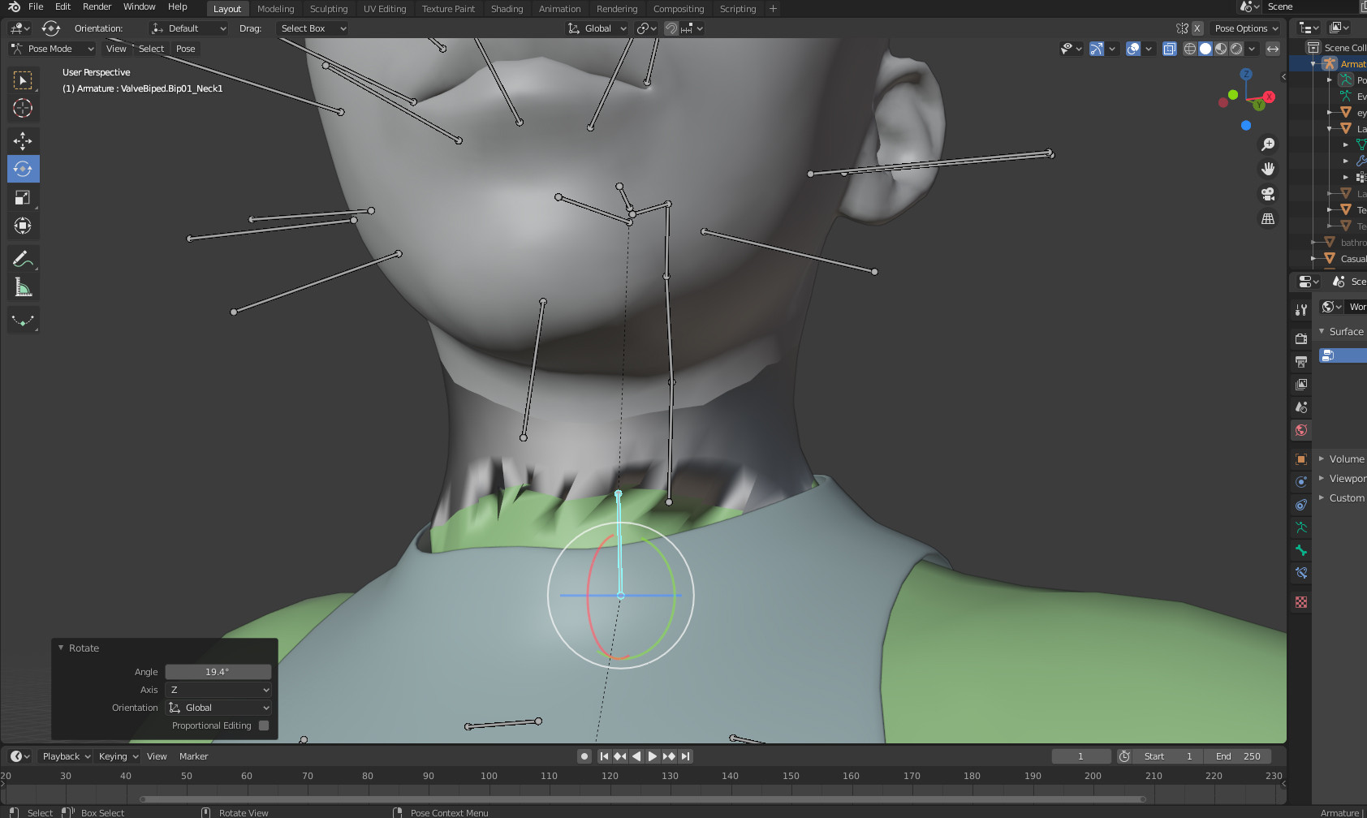Open the Playback dropdown

(x=65, y=756)
